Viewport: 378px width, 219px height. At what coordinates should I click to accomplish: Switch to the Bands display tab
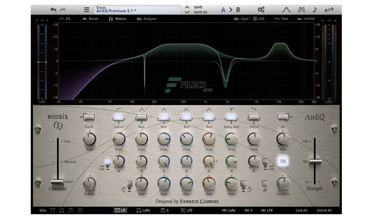(90, 19)
